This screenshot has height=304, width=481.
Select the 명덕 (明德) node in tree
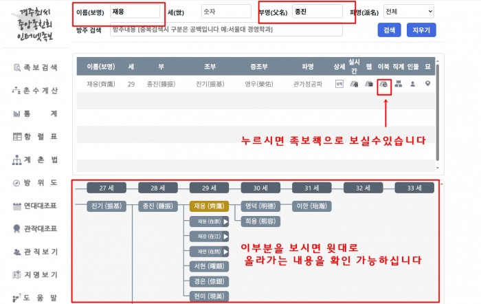pos(260,206)
